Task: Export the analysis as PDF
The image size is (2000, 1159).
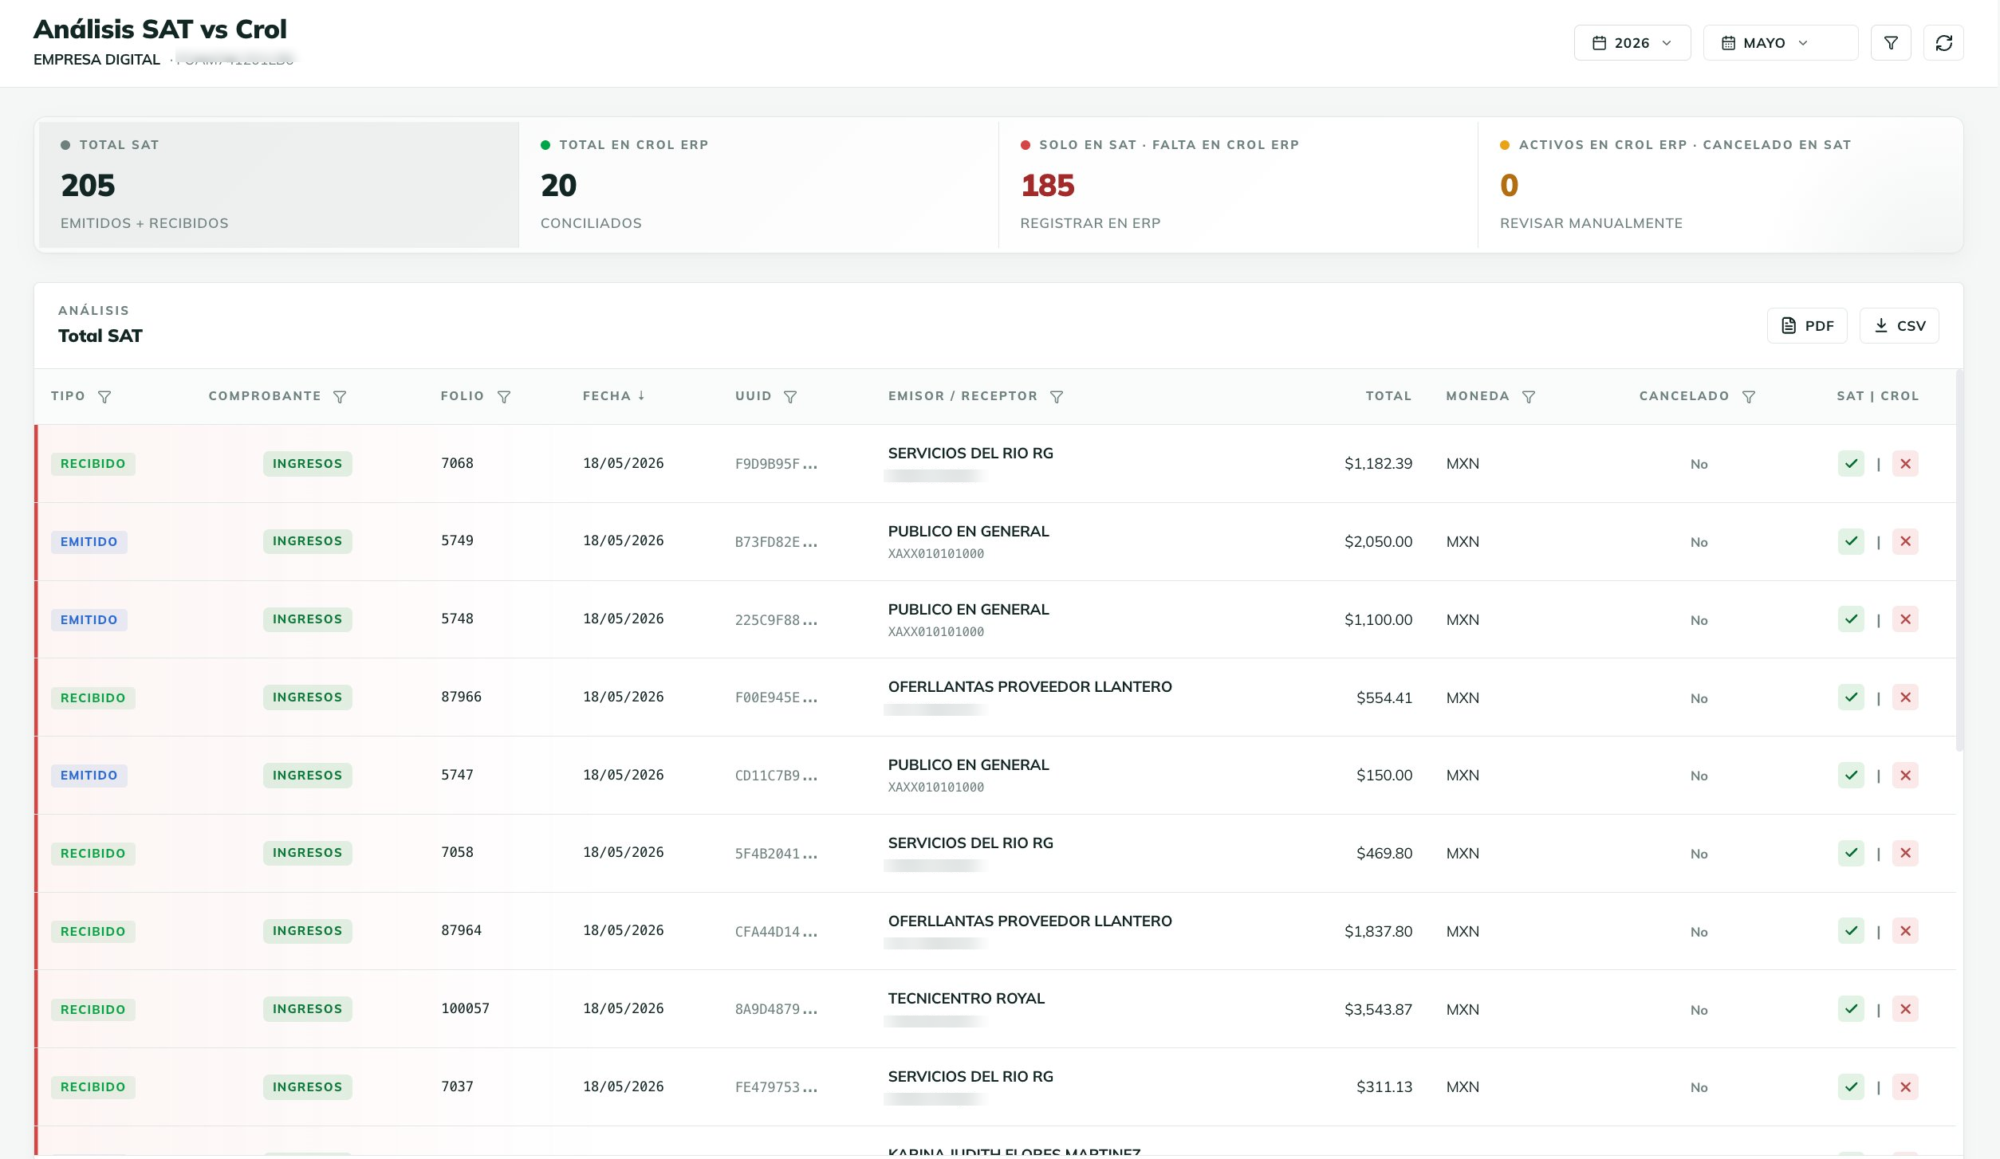Action: 1807,326
